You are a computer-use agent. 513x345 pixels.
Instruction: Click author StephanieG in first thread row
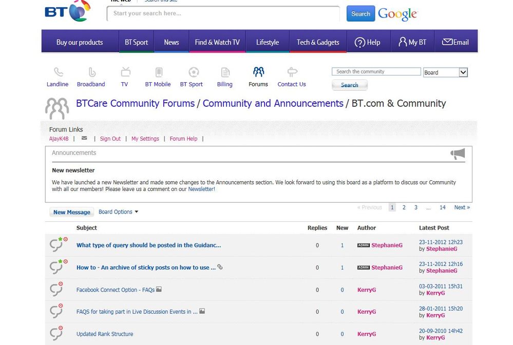point(387,245)
